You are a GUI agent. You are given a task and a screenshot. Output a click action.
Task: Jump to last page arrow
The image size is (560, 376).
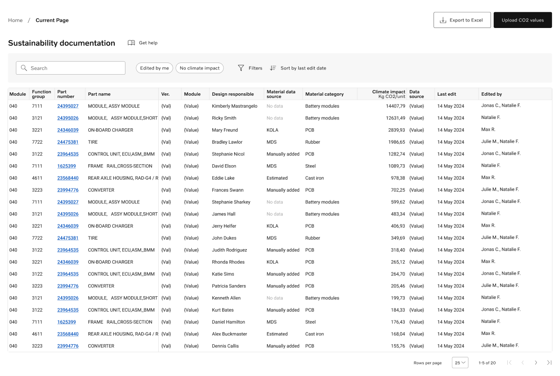[549, 362]
